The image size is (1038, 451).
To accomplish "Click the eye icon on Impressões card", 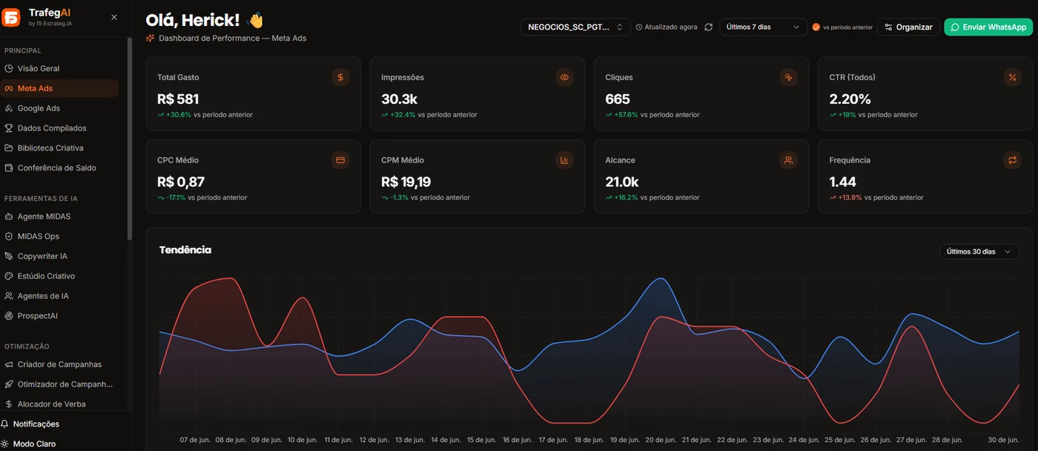I will 564,77.
